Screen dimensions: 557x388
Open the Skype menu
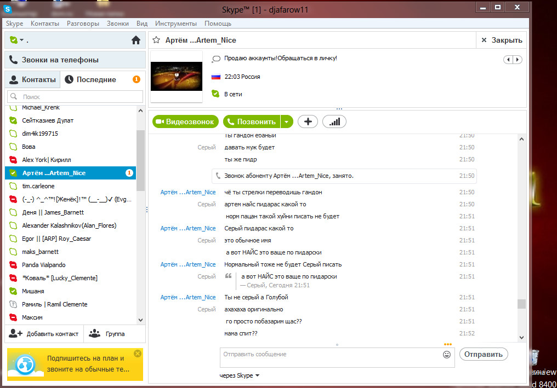[x=15, y=24]
